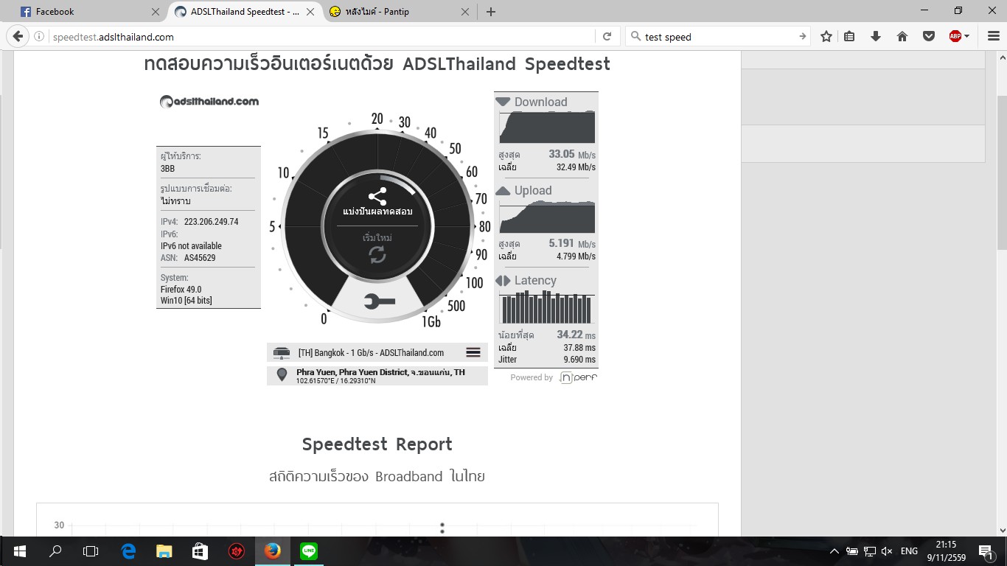The width and height of the screenshot is (1007, 566).
Task: Click the Jitter value 9.690 ms
Action: 579,360
